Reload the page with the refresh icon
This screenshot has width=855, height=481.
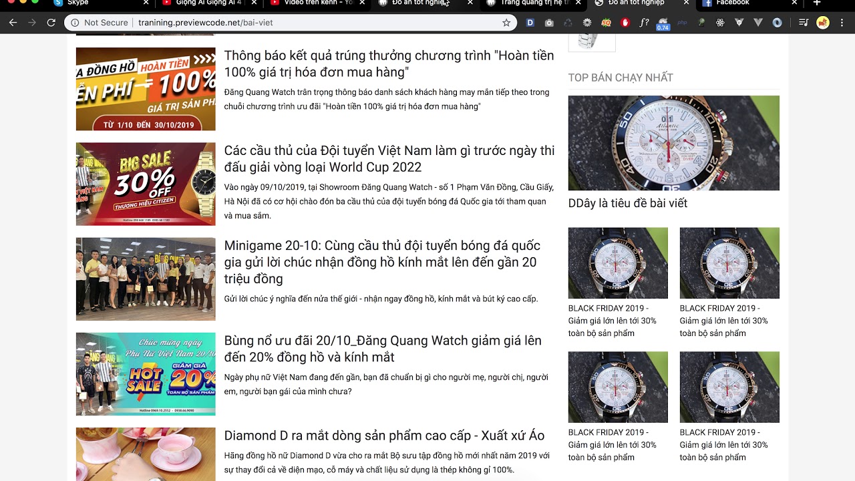51,23
